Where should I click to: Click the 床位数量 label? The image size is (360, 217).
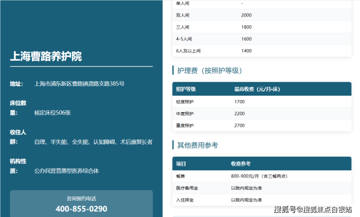(18, 108)
